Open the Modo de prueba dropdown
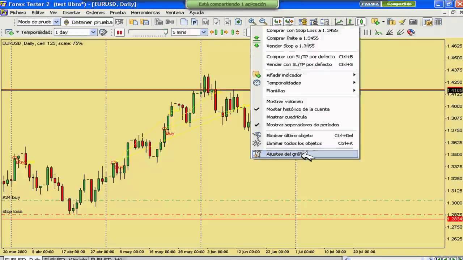The height and width of the screenshot is (260, 463). (x=56, y=22)
